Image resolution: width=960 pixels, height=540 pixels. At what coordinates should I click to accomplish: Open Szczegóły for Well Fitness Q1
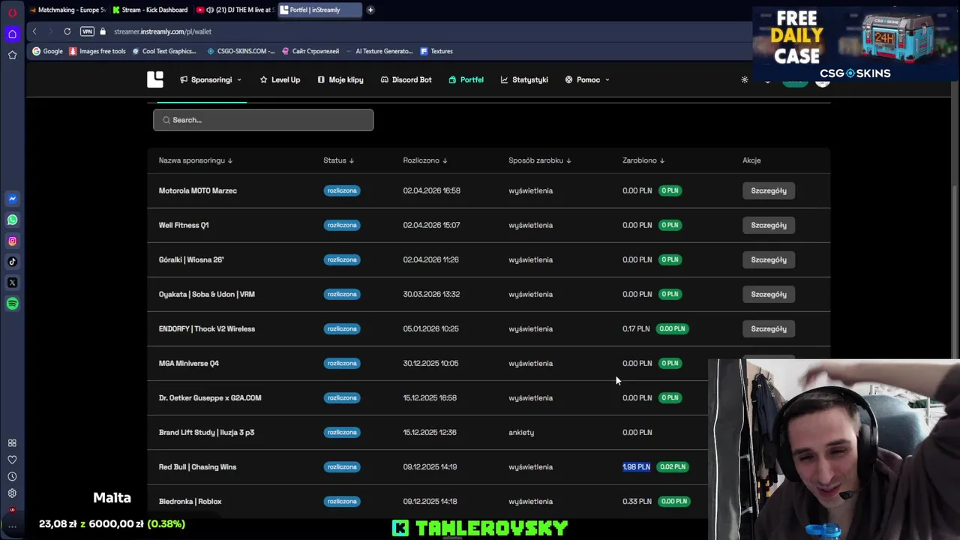[769, 225]
